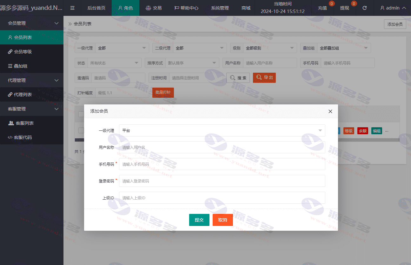Viewport: 411px width, 265px height.
Task: Click the 编辑 row action button
Action: 377,131
